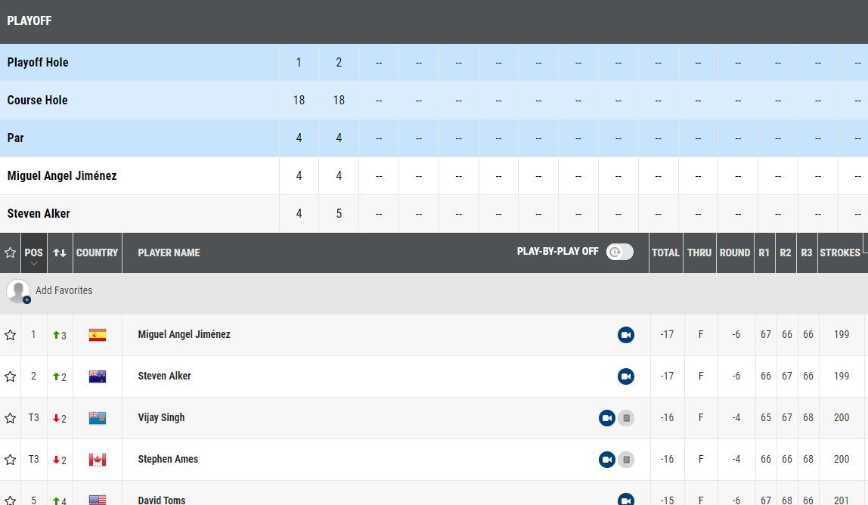Viewport: 868px width, 505px height.
Task: Sort by STROKES column header
Action: (840, 253)
